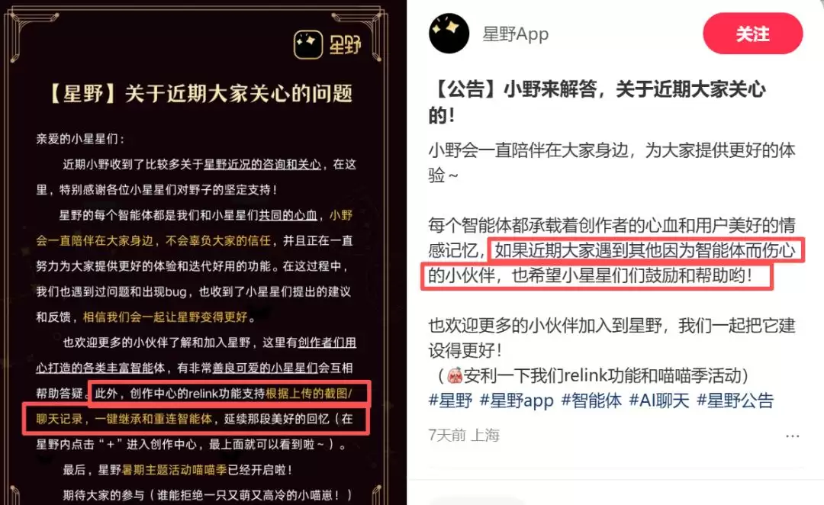The image size is (824, 505).
Task: Click the 星野 logo icon in announcement image
Action: [308, 45]
